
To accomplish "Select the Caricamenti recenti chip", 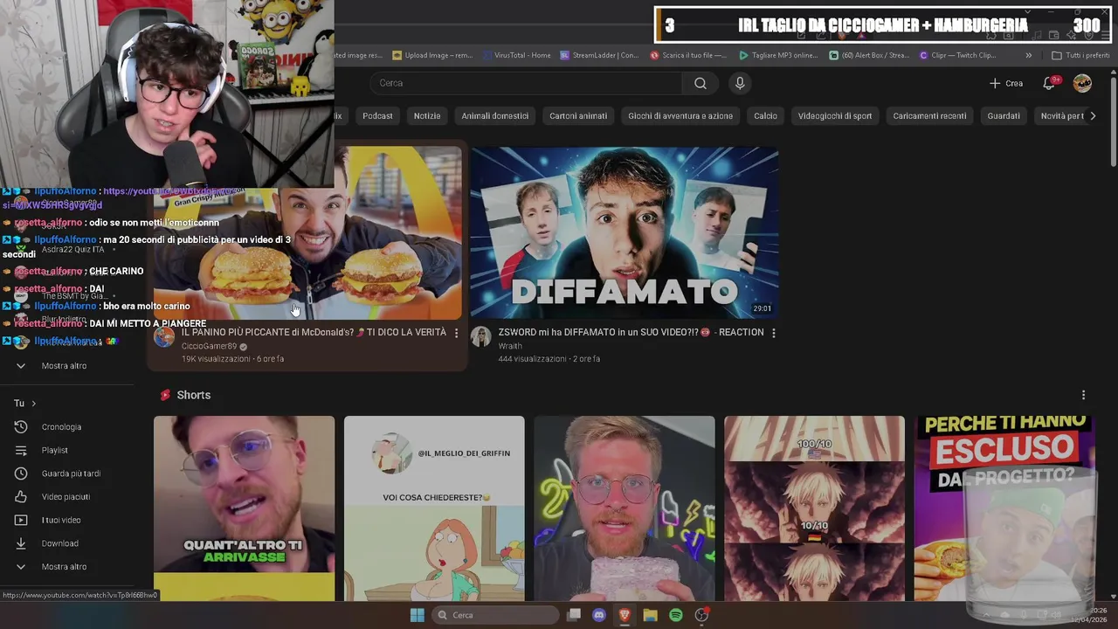I will pos(929,115).
